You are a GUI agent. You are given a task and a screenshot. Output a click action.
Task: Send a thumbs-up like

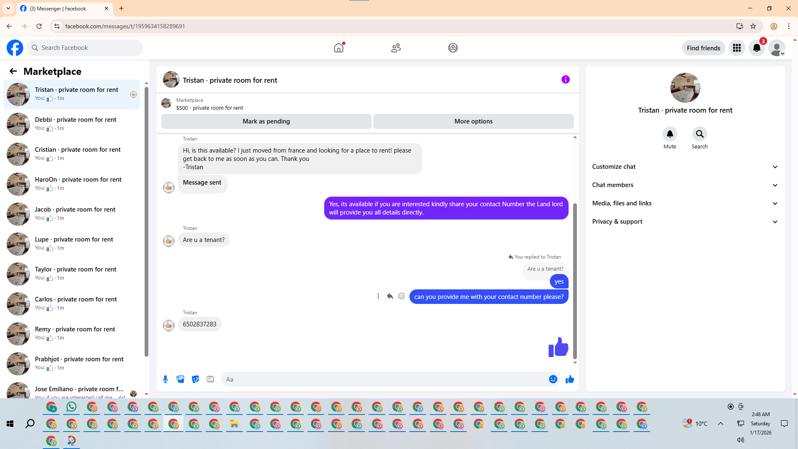[569, 379]
